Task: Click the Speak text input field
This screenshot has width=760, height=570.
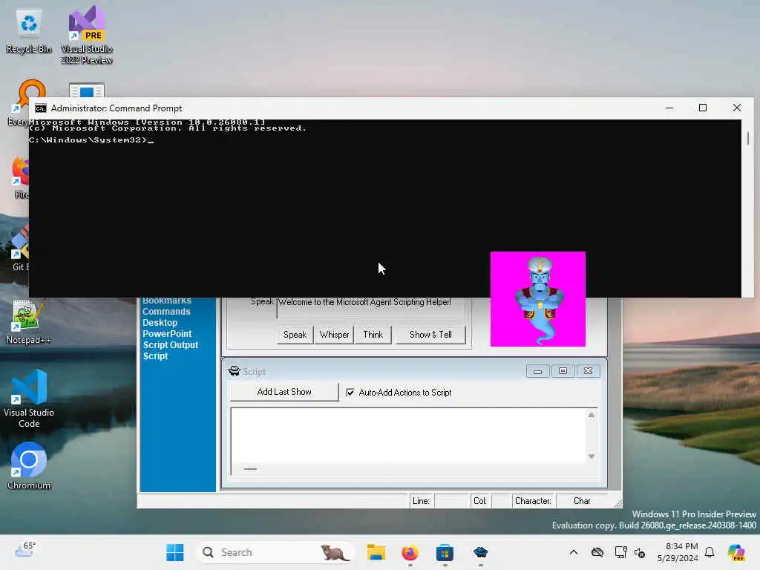Action: 371,307
